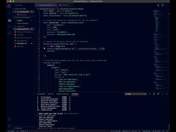This screenshot has height=132, width=176.
Task: Open employeeTracker.js in Explorer file list
Action: pyautogui.click(x=23, y=29)
